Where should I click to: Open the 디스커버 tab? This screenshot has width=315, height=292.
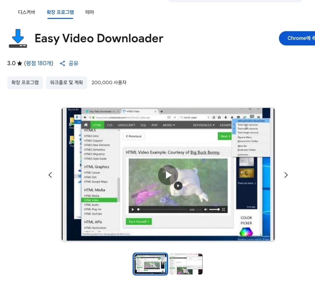click(x=27, y=12)
